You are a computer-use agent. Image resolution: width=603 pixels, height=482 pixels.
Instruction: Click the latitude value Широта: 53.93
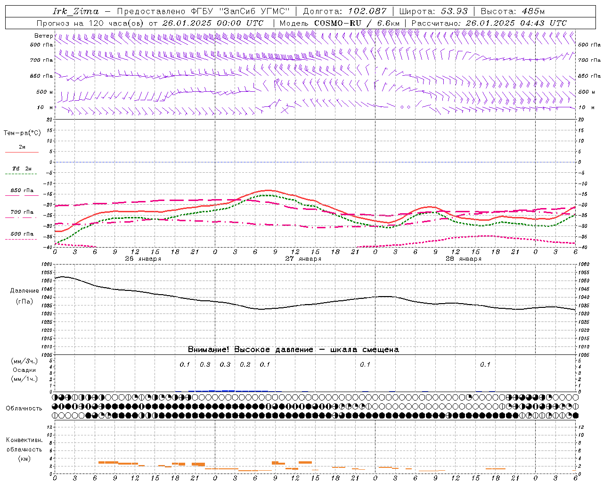(433, 11)
